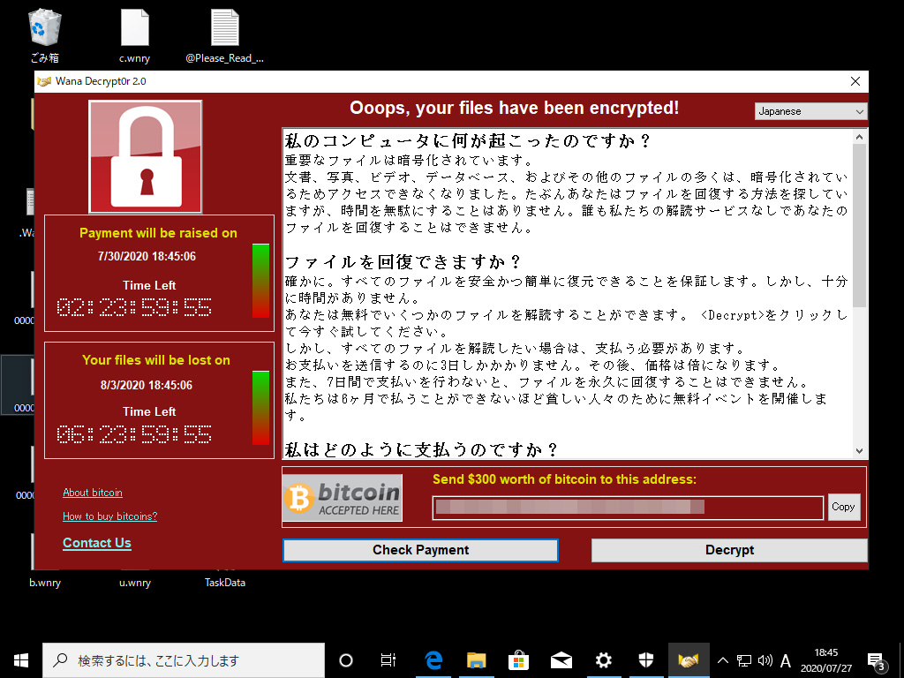
Task: Click the red padlock image
Action: (146, 157)
